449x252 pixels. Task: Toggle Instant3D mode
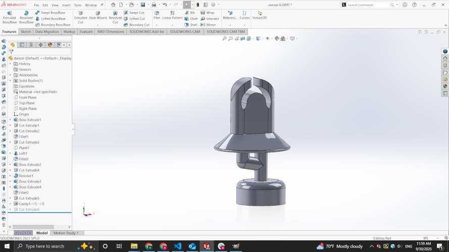(260, 15)
